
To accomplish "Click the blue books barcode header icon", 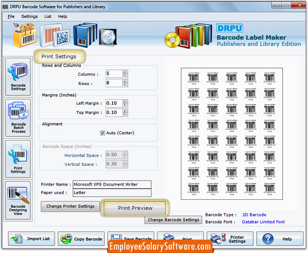I will pyautogui.click(x=85, y=35).
